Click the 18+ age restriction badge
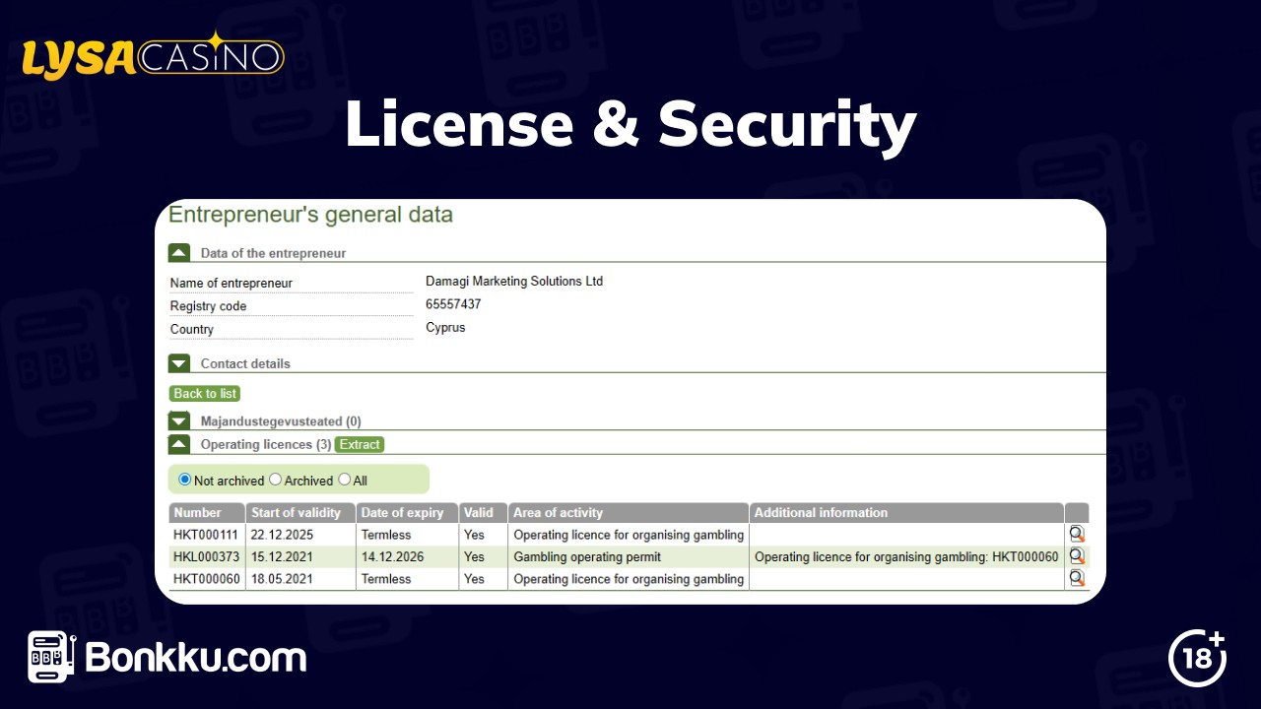 pyautogui.click(x=1197, y=657)
